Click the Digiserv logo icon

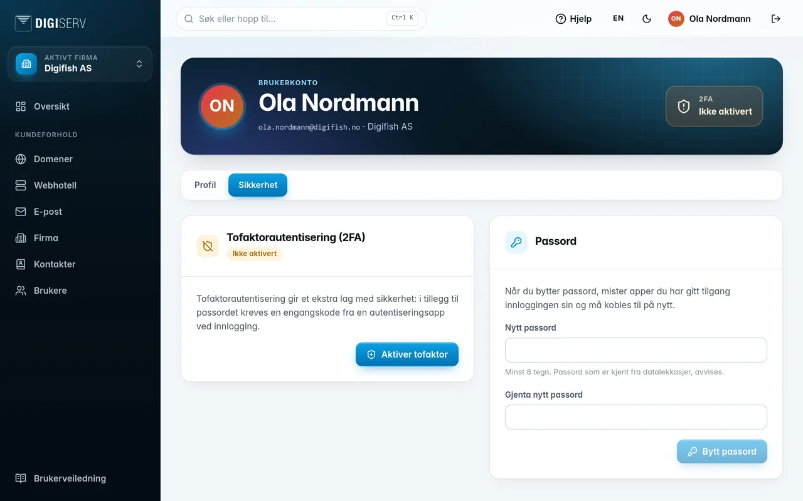point(23,23)
